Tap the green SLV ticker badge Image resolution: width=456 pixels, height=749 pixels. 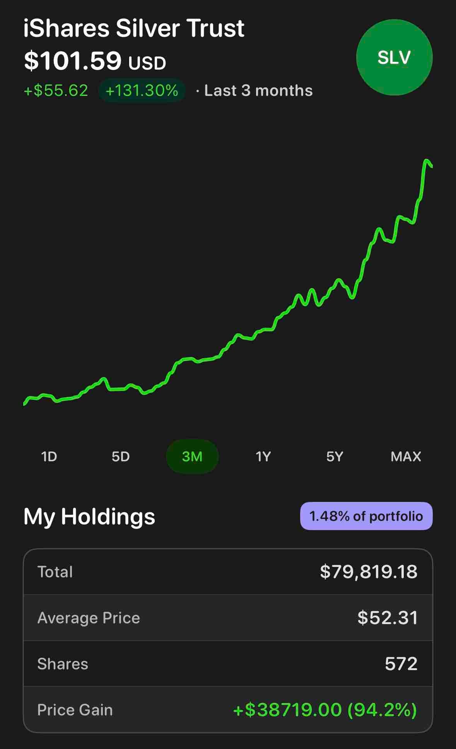[x=394, y=58]
